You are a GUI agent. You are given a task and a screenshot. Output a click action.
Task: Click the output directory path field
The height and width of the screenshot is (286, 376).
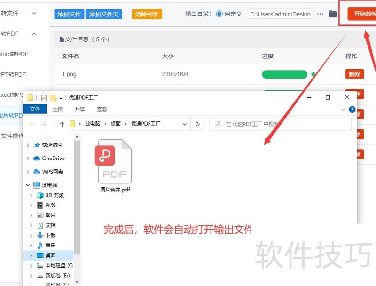(280, 14)
